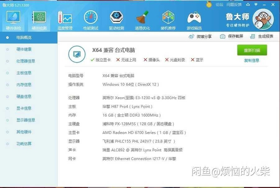Image resolution: width=280 pixels, height=188 pixels.
Task: Click the Weibo share icon
Action: click(x=191, y=37)
